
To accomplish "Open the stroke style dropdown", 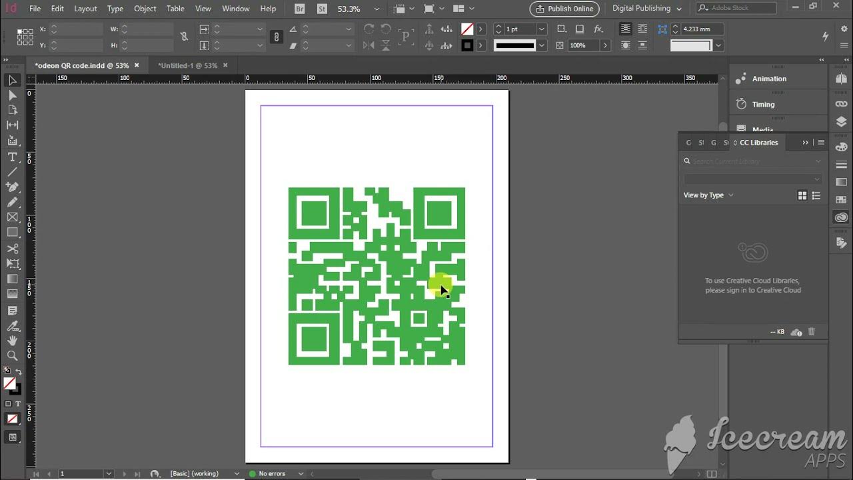I will (x=541, y=45).
